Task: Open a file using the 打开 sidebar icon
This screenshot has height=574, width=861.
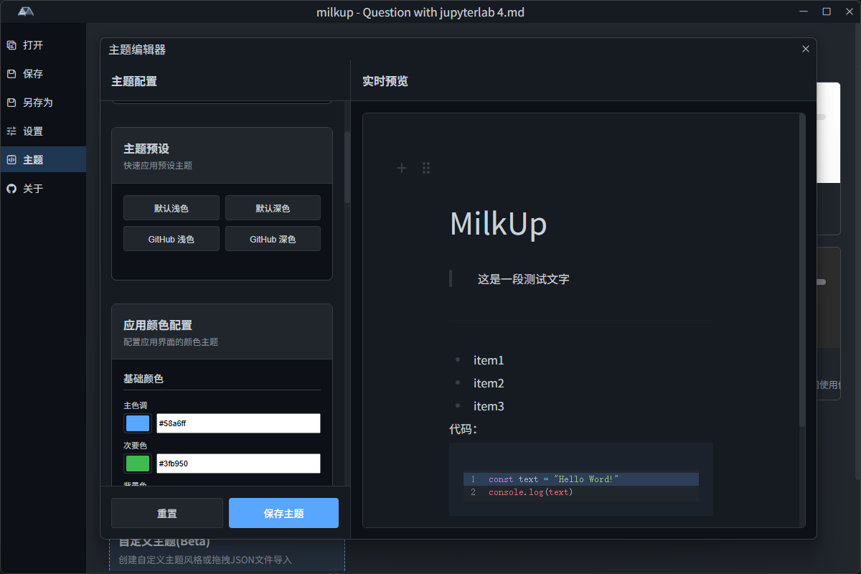Action: (x=10, y=44)
